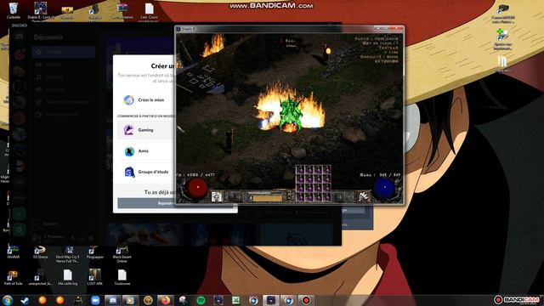Click the stamina bar in Diablo II
Screen dimensions: 544x306
[267, 198]
